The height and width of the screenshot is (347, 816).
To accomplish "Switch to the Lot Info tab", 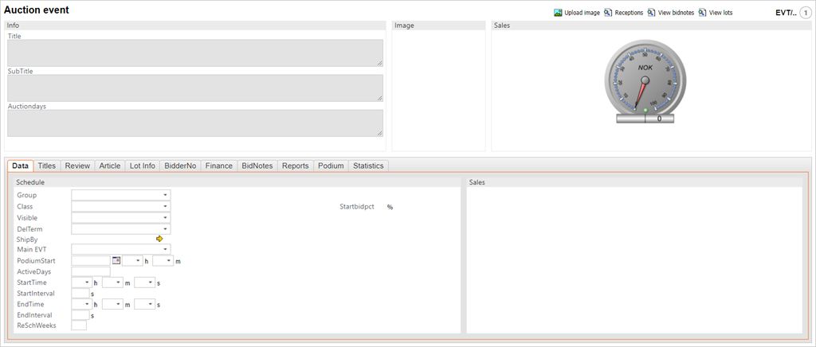I will [x=142, y=166].
